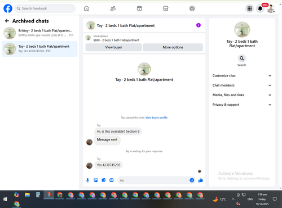Record a voice clip with the microphone icon
The width and height of the screenshot is (282, 208).
tap(87, 180)
